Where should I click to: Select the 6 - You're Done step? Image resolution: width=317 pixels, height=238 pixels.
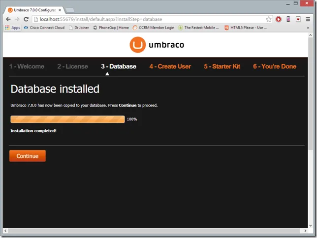click(x=275, y=66)
